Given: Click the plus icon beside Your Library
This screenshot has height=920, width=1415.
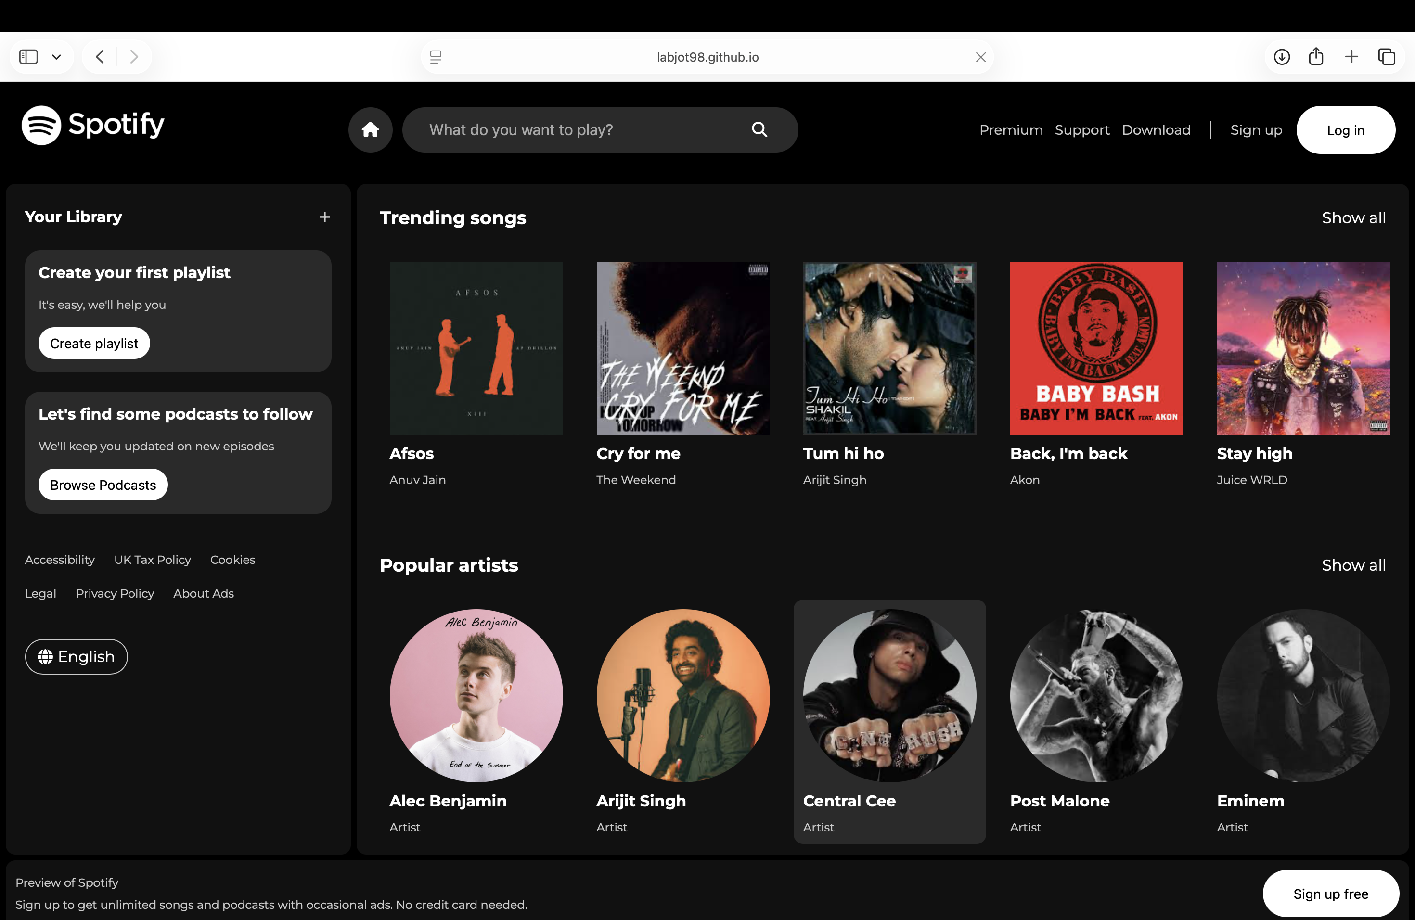Looking at the screenshot, I should (x=324, y=217).
